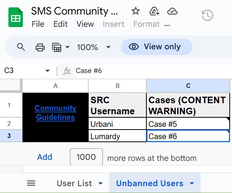
Task: Open the Community Guidelines link
Action: point(55,113)
